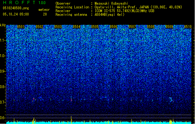Click the red meteor echo just before 0504
The image size is (195, 124).
coord(71,100)
